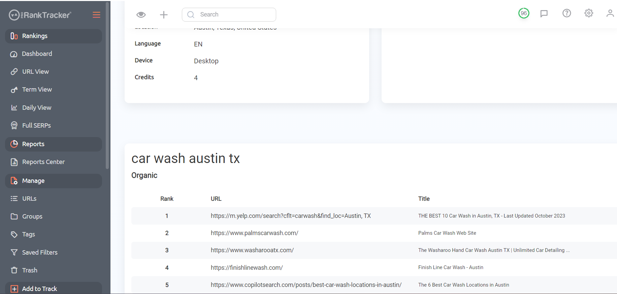Click the RankTracker logo
This screenshot has height=294, width=617.
40,15
